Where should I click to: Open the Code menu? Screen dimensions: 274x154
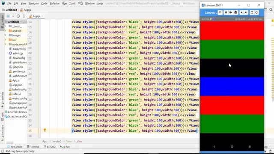44,3
